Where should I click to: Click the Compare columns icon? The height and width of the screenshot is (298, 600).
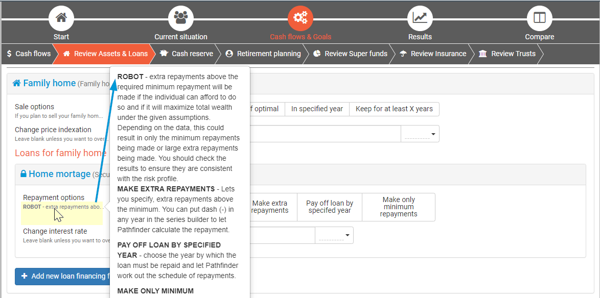(x=539, y=18)
